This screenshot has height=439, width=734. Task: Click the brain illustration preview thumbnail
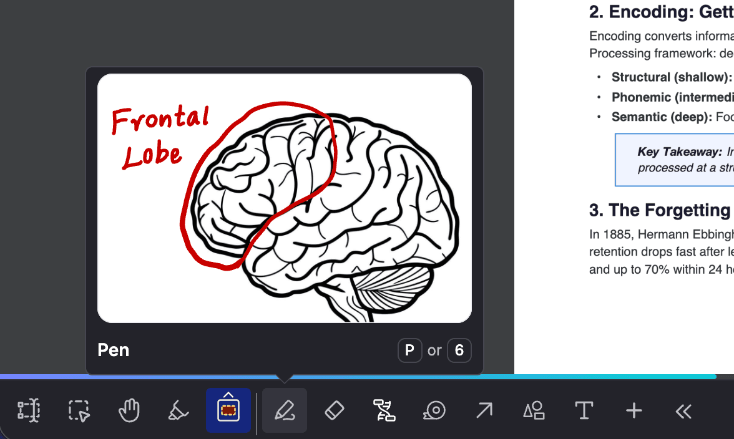(285, 198)
